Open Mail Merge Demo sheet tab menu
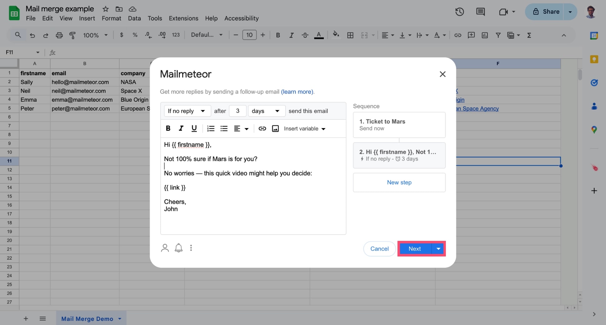 click(120, 319)
